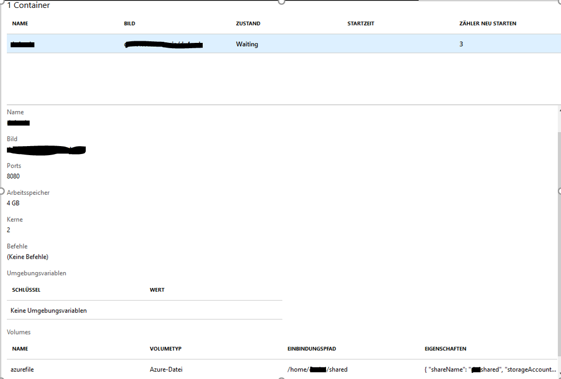Click the EINBINDUNGSPFAD column header

(312, 349)
